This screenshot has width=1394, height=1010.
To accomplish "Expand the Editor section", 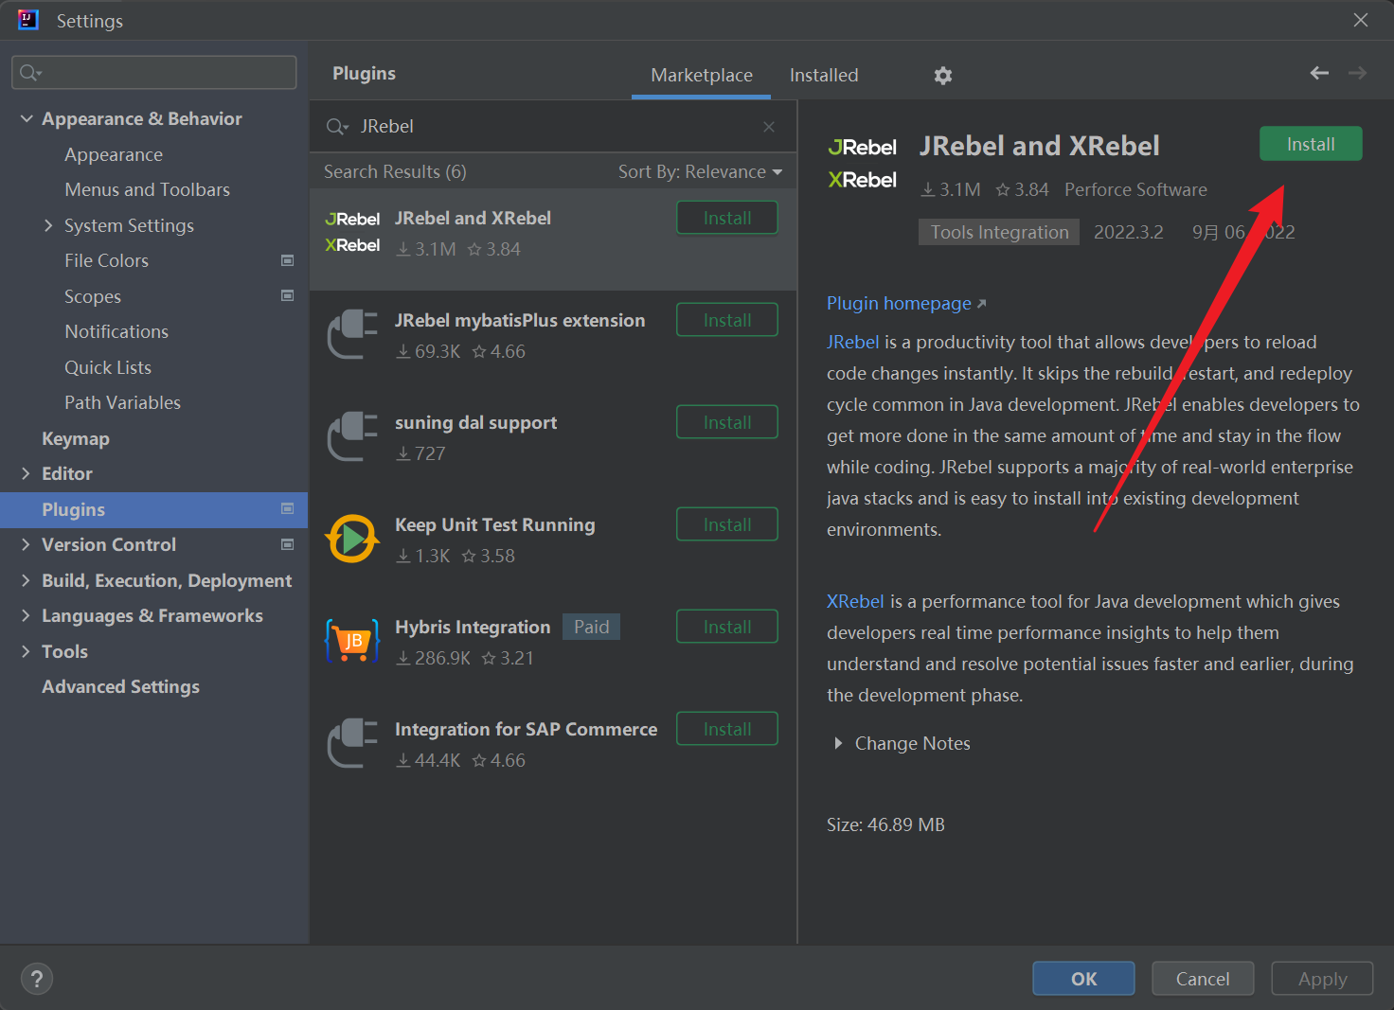I will (27, 473).
